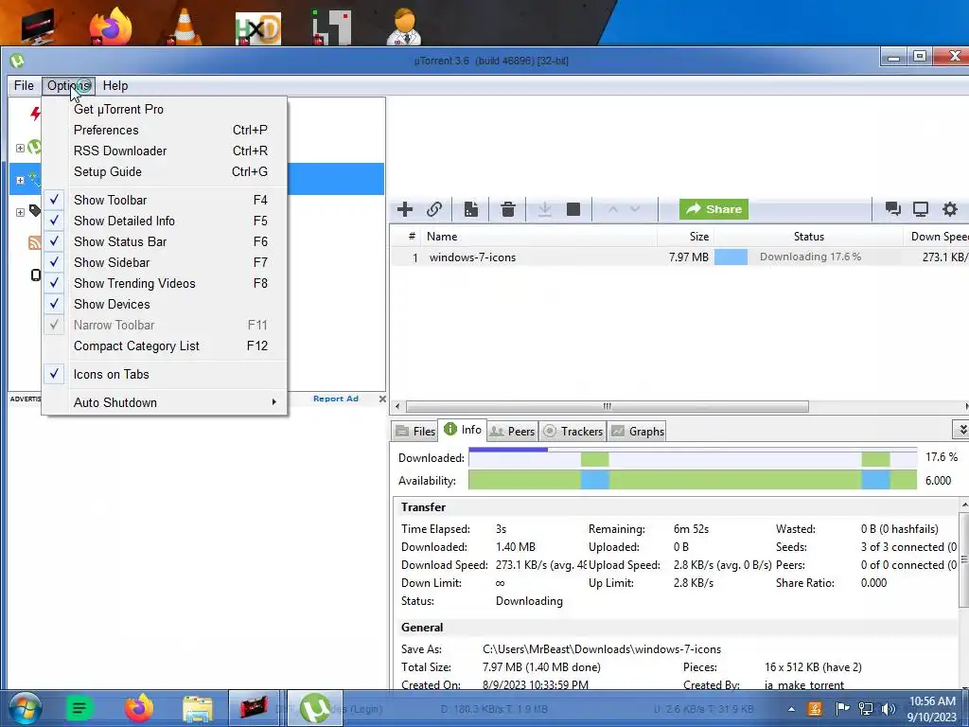The image size is (969, 727).
Task: Open the Help menu
Action: click(115, 85)
